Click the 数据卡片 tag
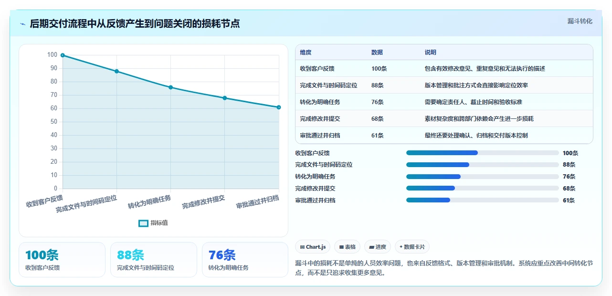This screenshot has width=612, height=296. pos(412,247)
